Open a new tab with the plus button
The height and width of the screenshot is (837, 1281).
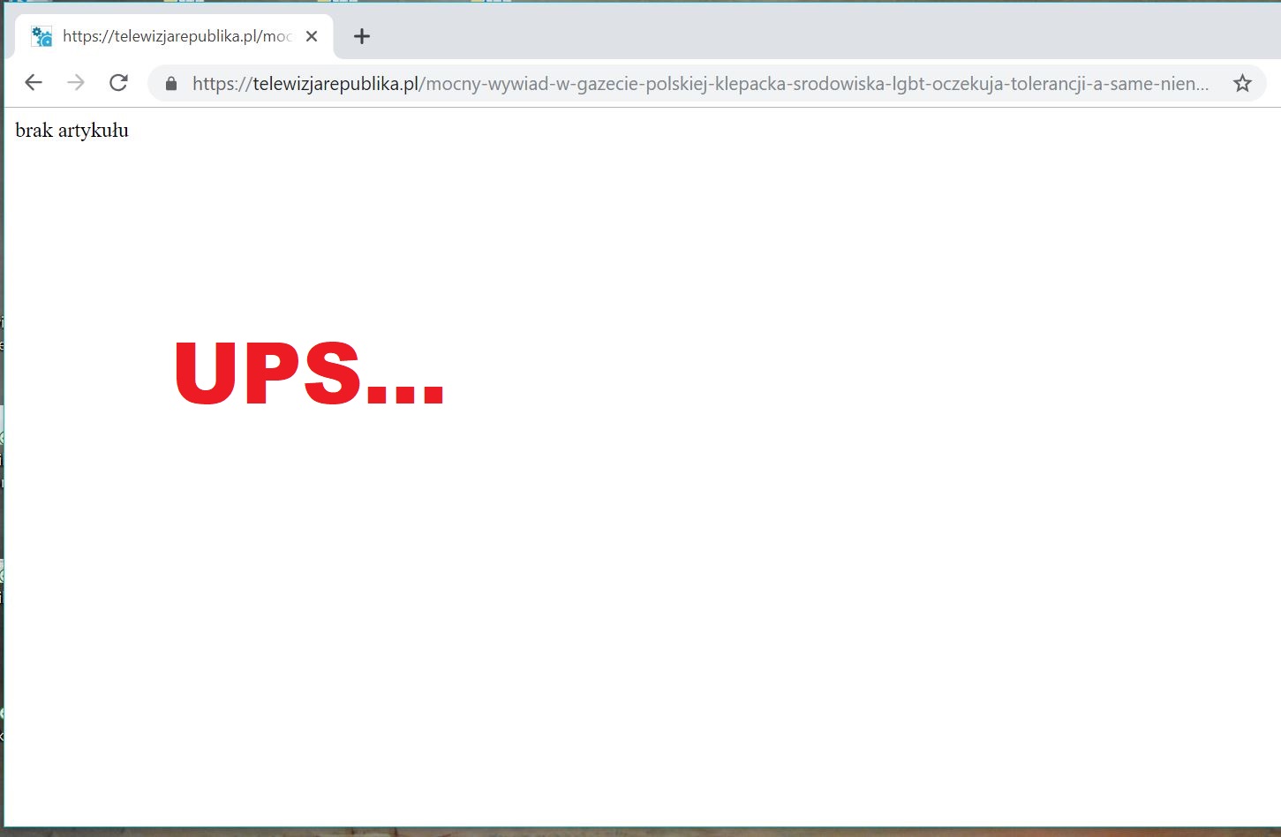361,36
